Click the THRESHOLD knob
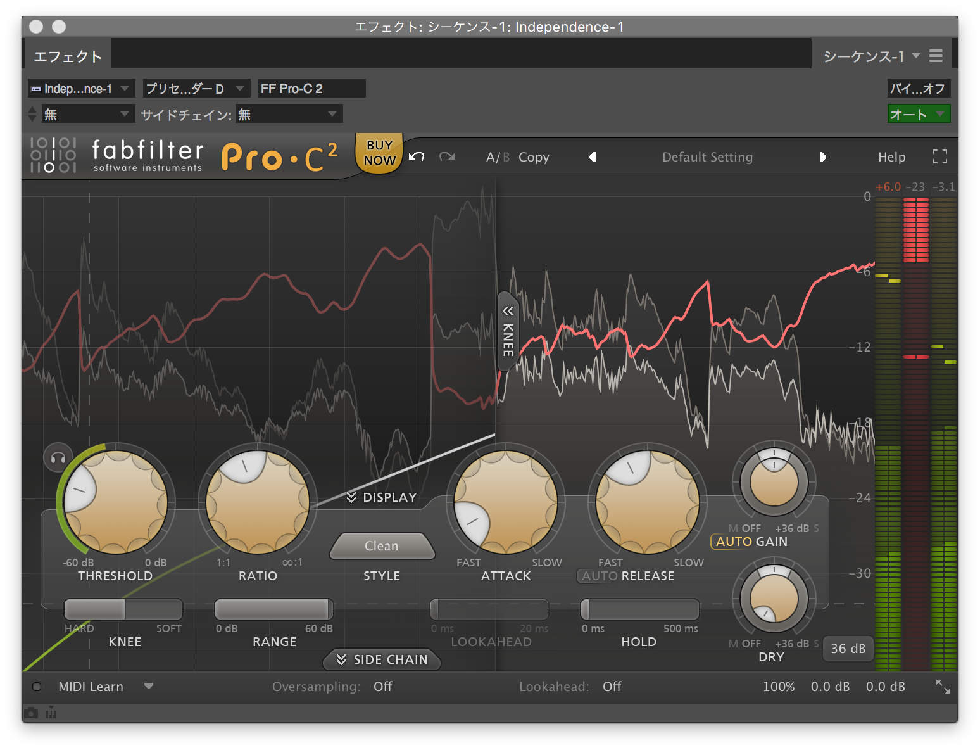The height and width of the screenshot is (750, 980). tap(115, 502)
